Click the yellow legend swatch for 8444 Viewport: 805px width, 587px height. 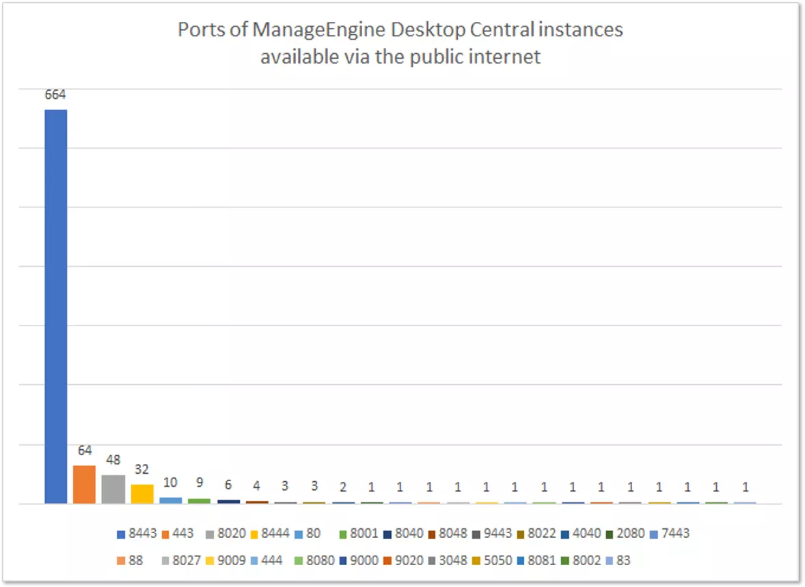click(x=254, y=534)
